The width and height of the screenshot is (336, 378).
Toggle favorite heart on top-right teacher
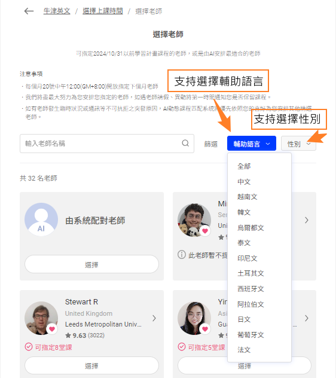(x=205, y=231)
